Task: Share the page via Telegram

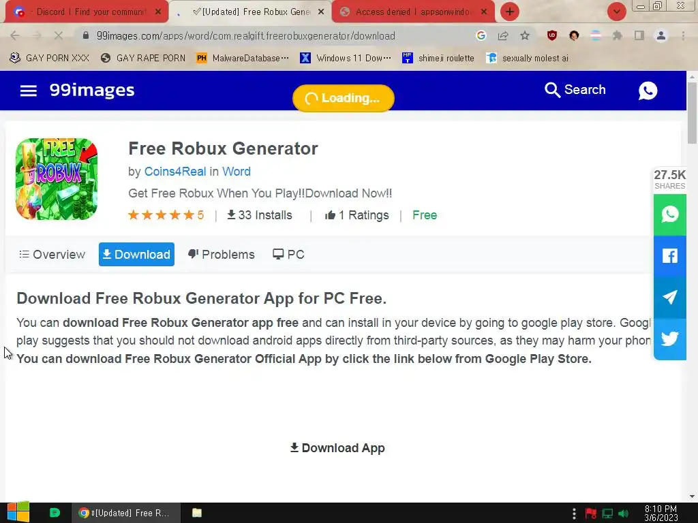Action: (669, 297)
